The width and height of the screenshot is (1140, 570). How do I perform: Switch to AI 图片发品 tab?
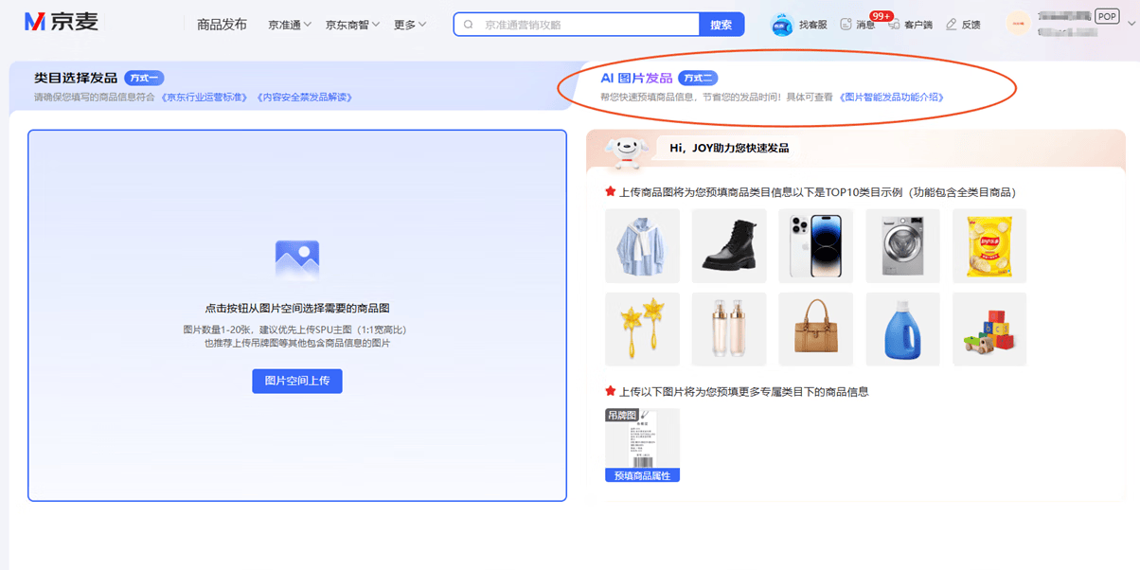[636, 78]
